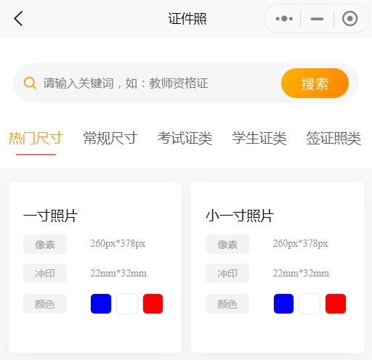
Task: Close mini program with circle target icon
Action: [349, 19]
